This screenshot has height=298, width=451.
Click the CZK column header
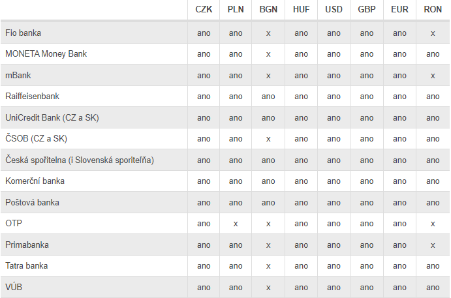(204, 10)
